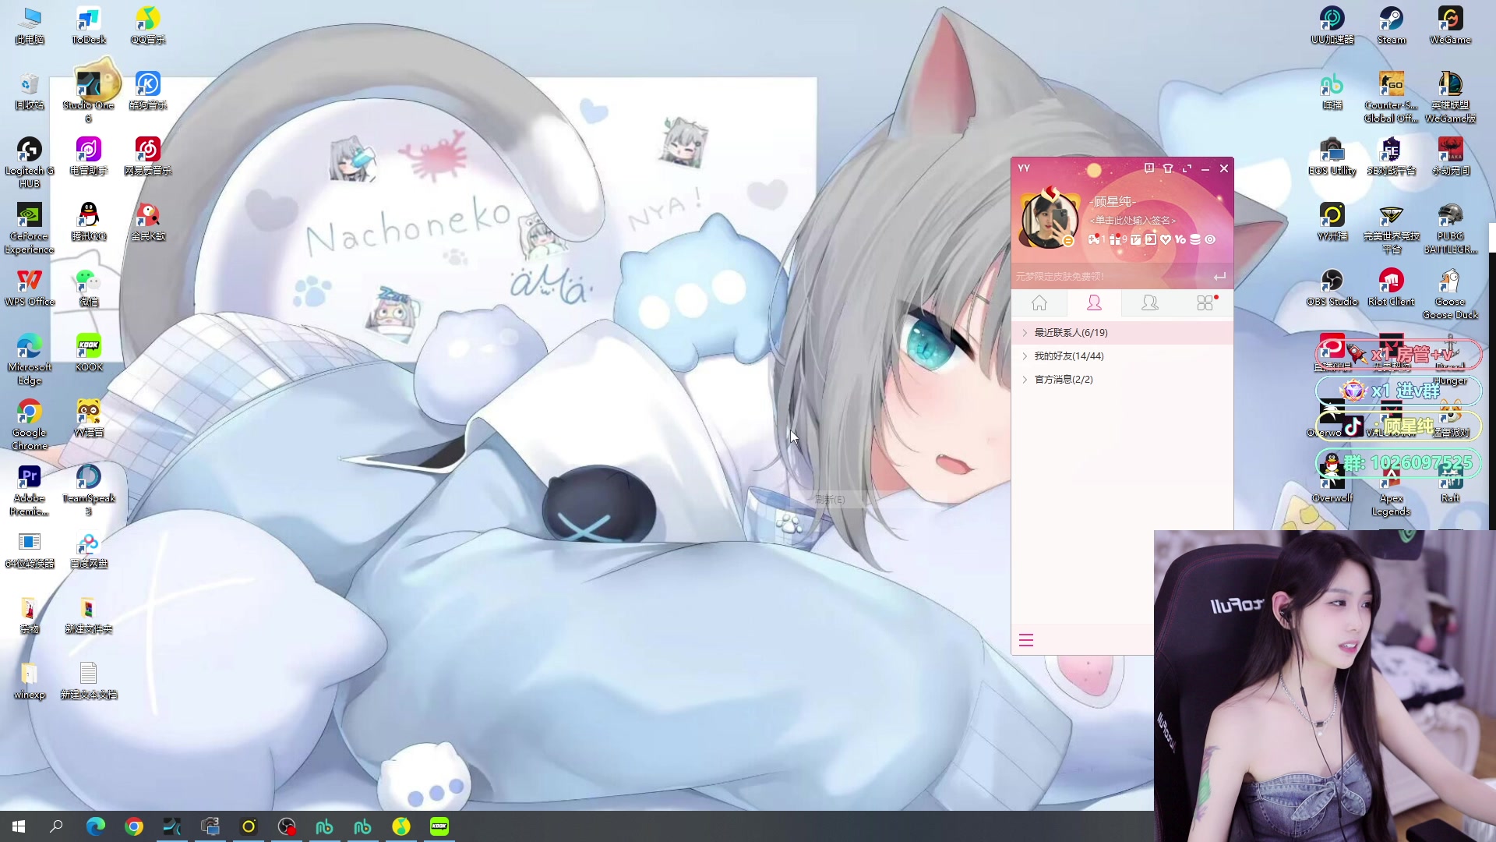
Task: Click the YY calendar sign-in icon
Action: click(x=1136, y=239)
